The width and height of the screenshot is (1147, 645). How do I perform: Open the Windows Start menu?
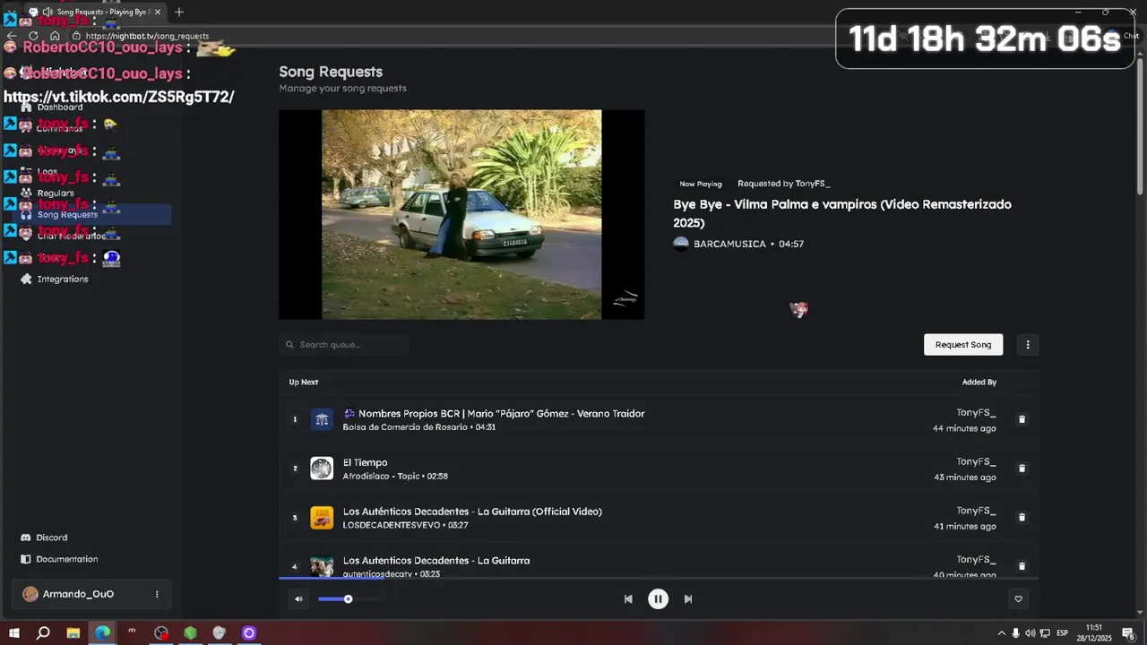tap(13, 633)
